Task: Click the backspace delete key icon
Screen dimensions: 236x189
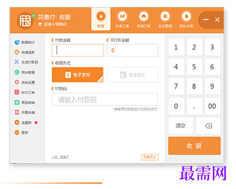Action: [x=208, y=126]
